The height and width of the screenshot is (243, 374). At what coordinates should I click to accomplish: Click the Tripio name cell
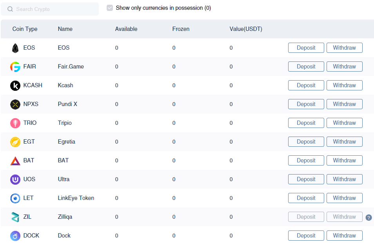[x=65, y=123]
